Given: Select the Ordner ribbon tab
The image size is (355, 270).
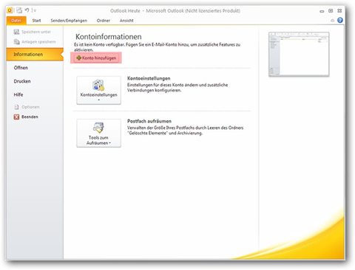Looking at the screenshot, I should click(x=104, y=21).
